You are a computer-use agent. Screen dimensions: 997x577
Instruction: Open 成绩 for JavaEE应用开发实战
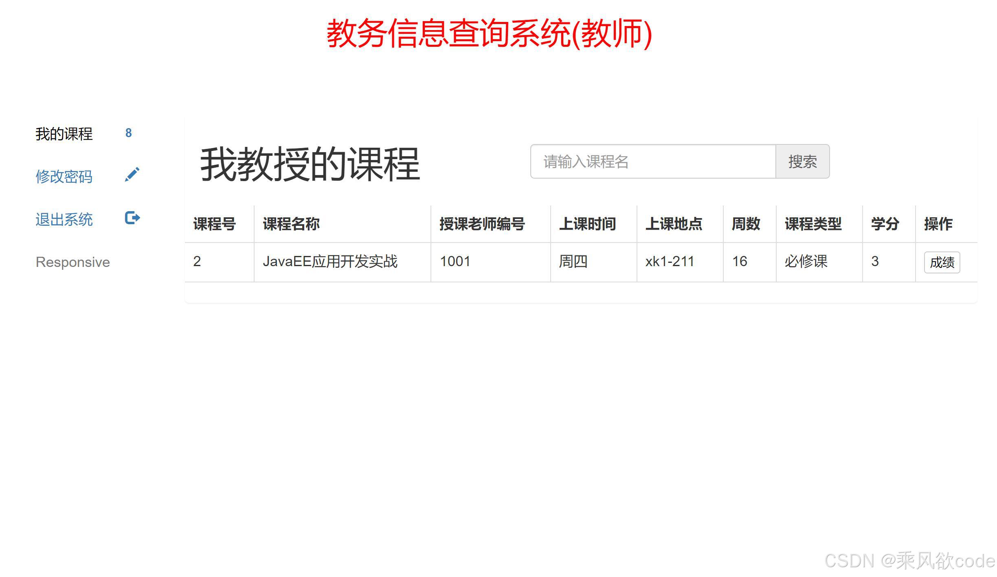point(942,262)
